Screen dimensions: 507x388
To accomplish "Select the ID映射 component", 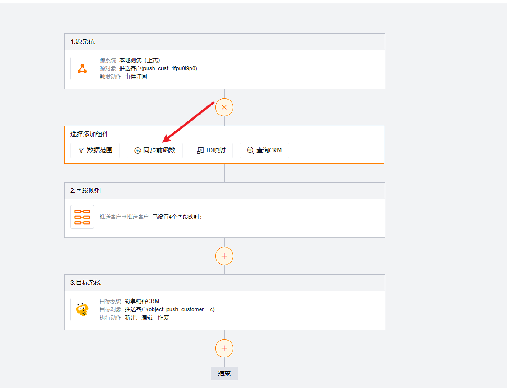I will pos(211,150).
